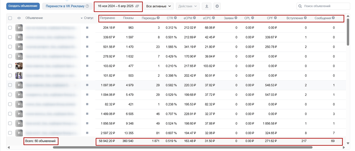Click the help icon next to CPF
This screenshot has height=151, width=355.
coord(276,18)
